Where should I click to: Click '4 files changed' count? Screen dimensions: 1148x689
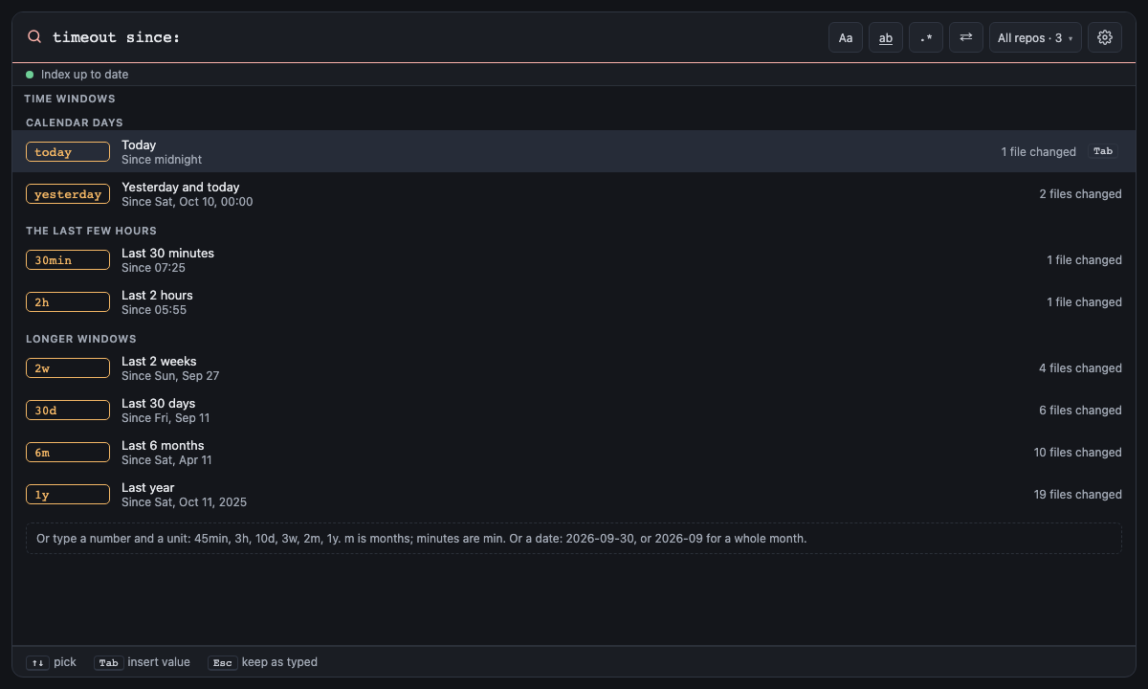pos(1080,368)
